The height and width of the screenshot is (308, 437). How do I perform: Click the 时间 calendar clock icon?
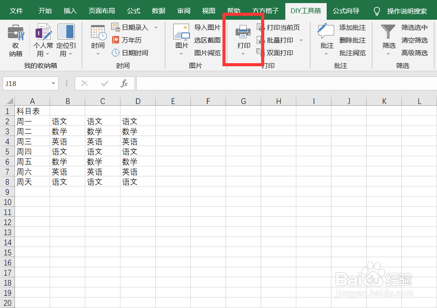coord(98,32)
